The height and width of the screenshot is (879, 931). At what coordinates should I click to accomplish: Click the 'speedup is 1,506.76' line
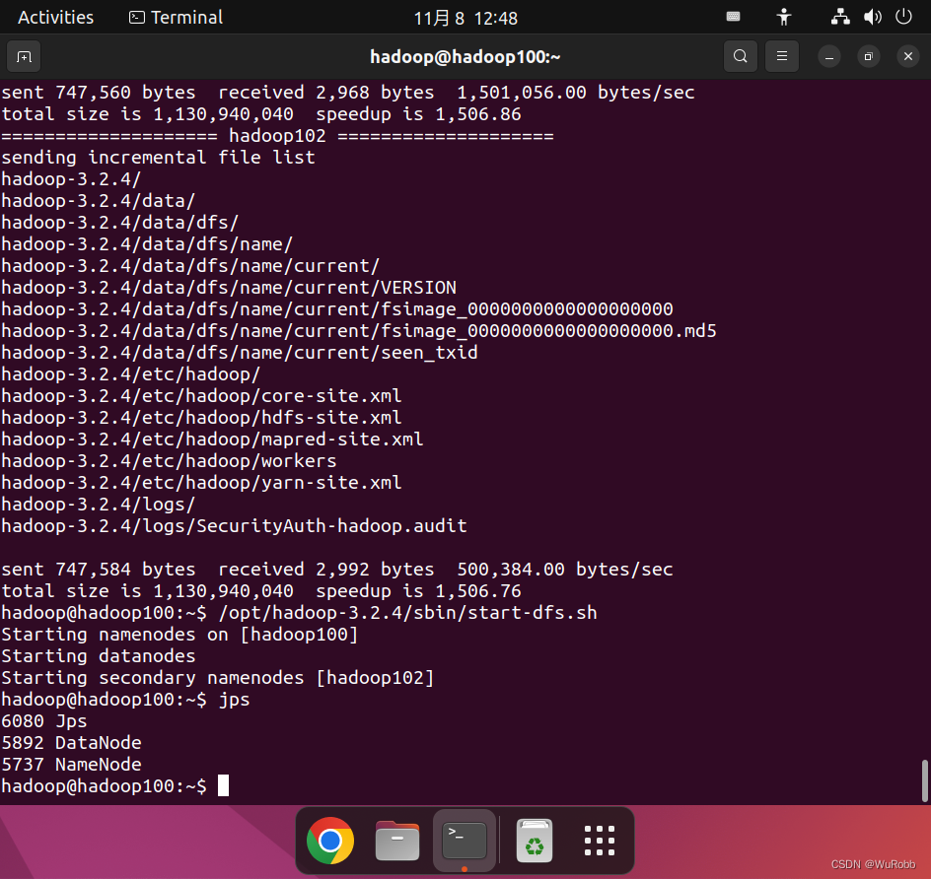(x=261, y=591)
